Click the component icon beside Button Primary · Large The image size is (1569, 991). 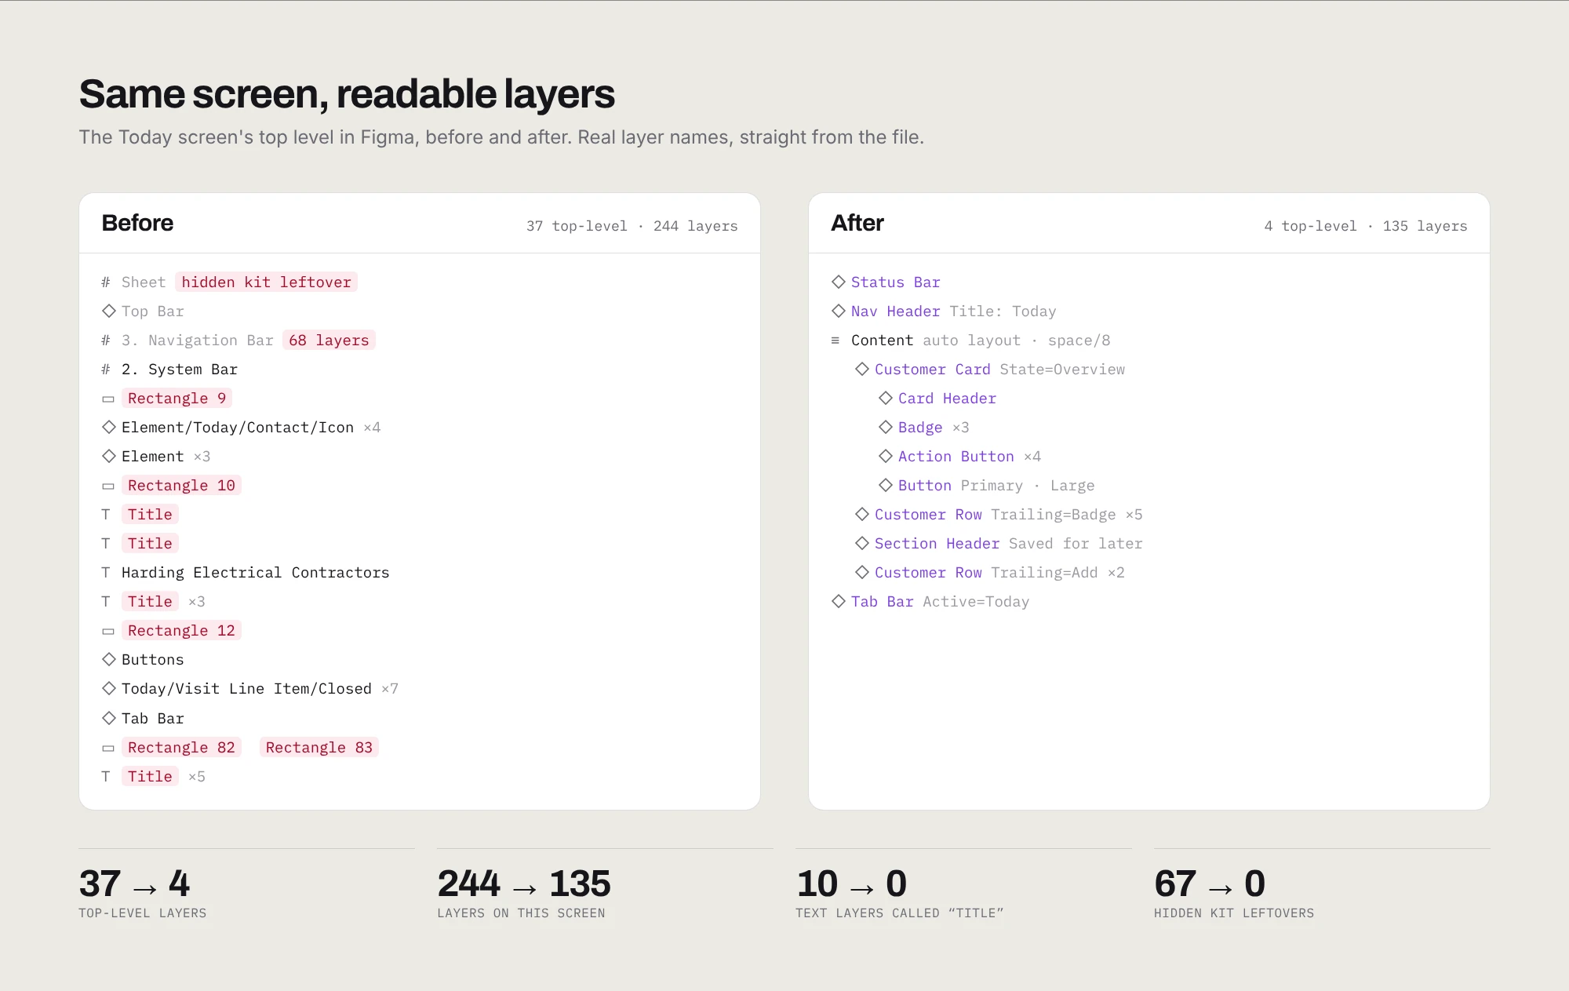pyautogui.click(x=886, y=486)
